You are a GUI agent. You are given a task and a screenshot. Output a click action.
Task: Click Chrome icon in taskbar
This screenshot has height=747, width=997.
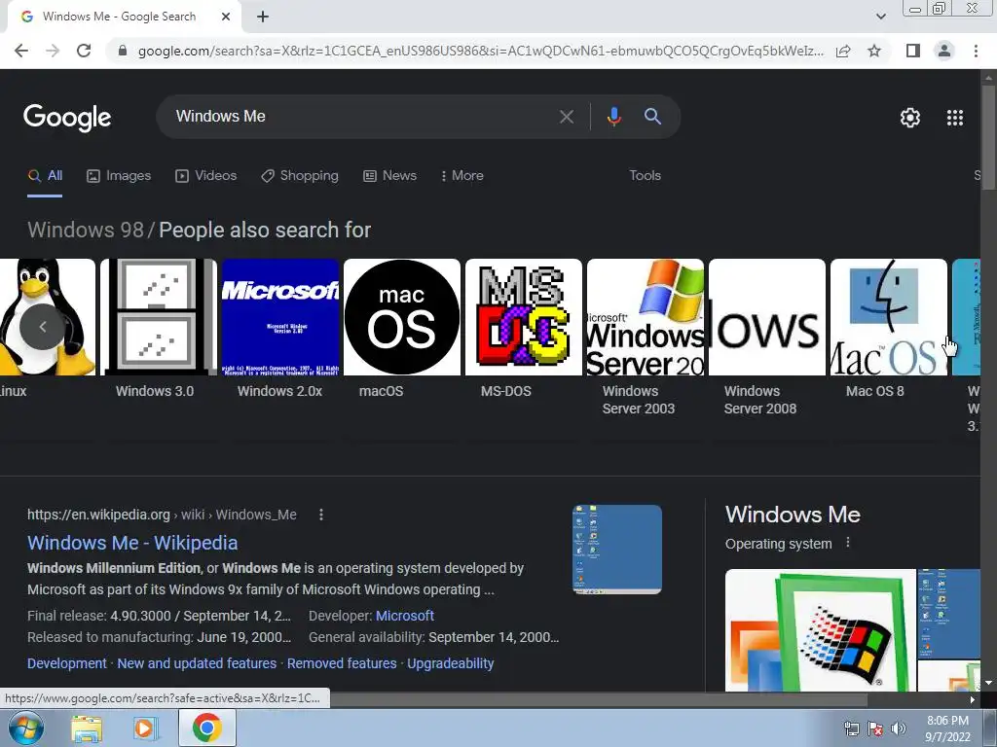pyautogui.click(x=206, y=728)
